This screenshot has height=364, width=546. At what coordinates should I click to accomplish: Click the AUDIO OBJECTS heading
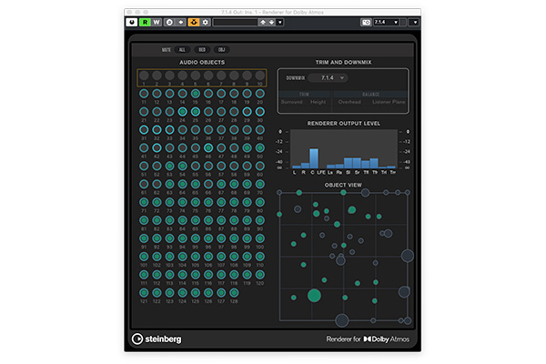[202, 63]
